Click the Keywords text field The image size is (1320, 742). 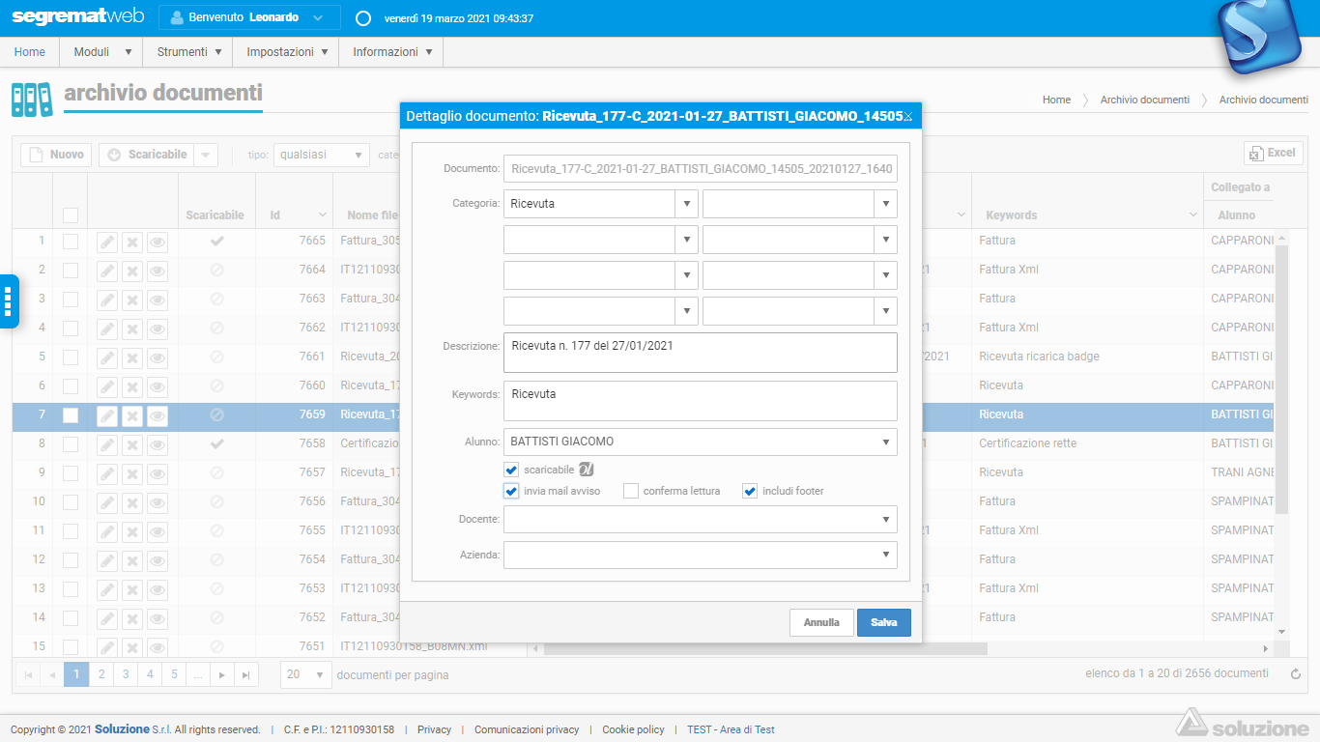[701, 401]
